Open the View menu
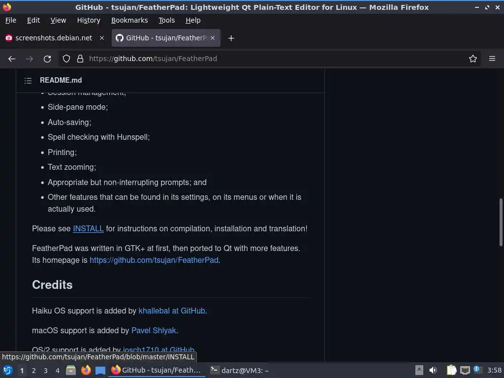The image size is (504, 378). [58, 20]
